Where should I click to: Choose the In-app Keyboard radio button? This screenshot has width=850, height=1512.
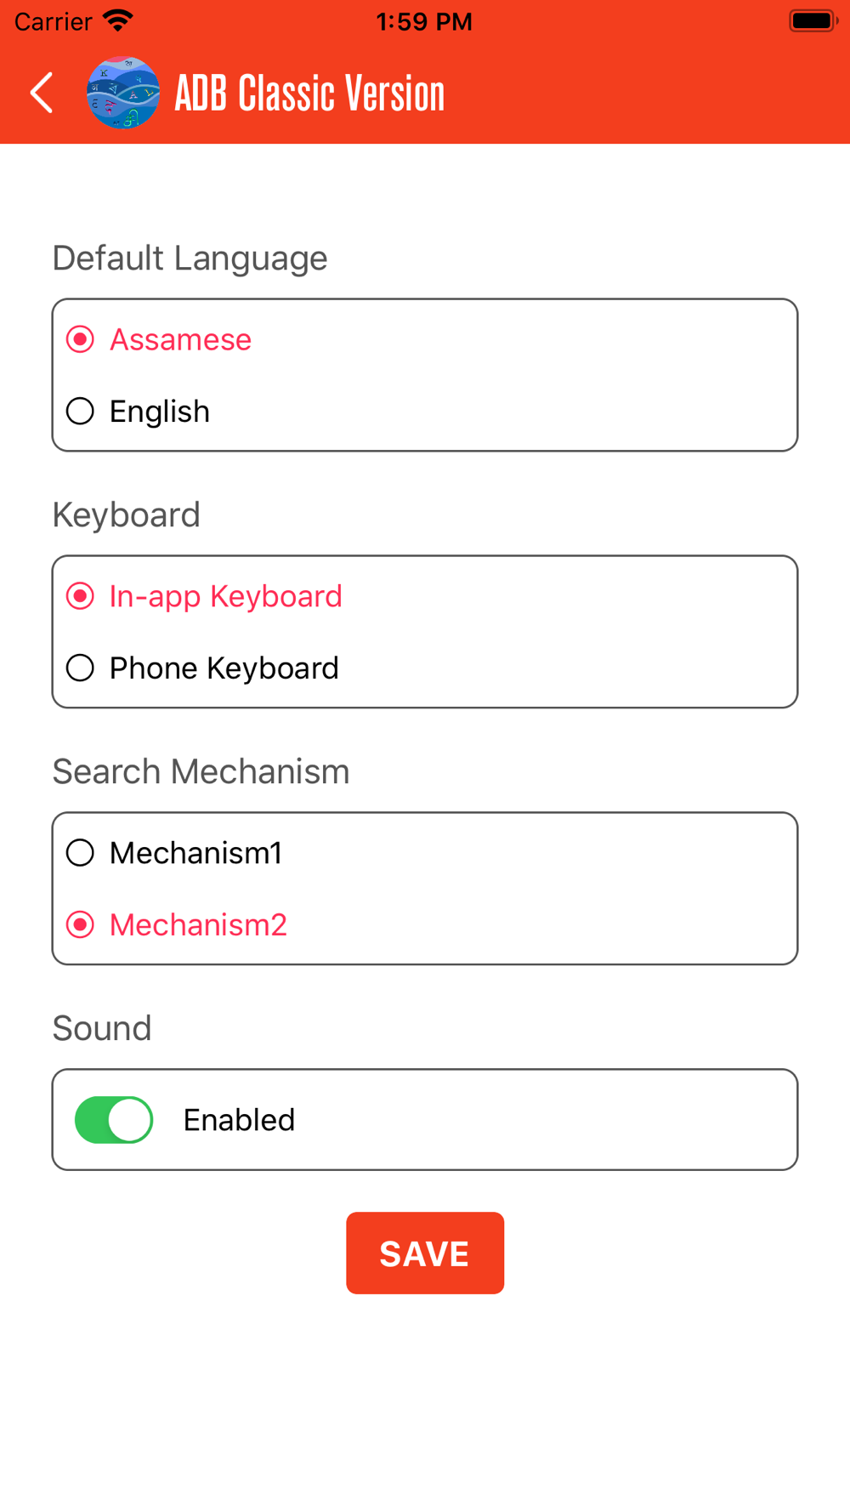point(80,596)
